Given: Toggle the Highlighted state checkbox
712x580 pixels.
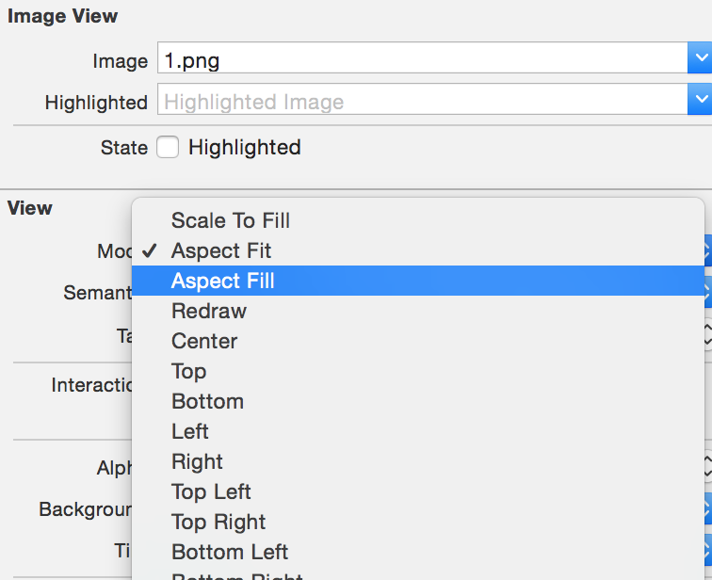Looking at the screenshot, I should (x=168, y=147).
